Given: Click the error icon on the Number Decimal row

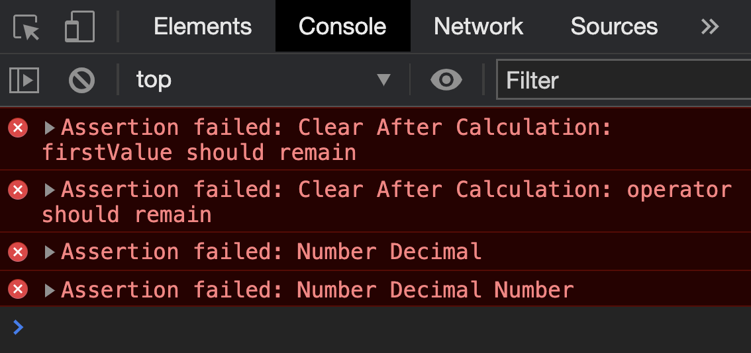Looking at the screenshot, I should pyautogui.click(x=18, y=252).
